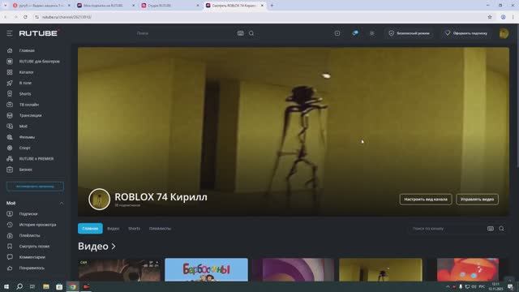Open Главная in the sidebar
This screenshot has height=292, width=519.
tap(27, 50)
